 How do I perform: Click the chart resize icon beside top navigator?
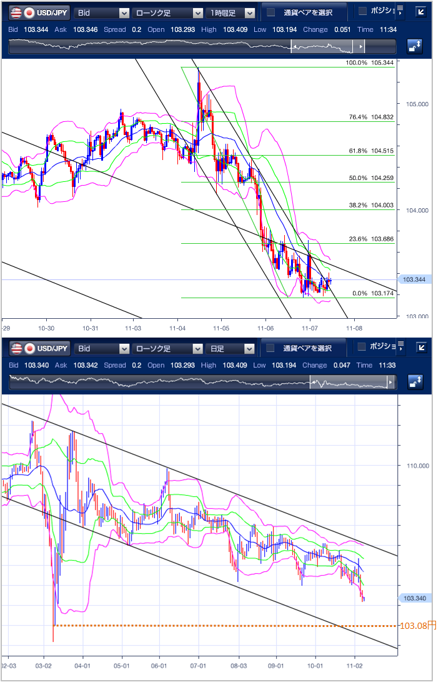415,46
